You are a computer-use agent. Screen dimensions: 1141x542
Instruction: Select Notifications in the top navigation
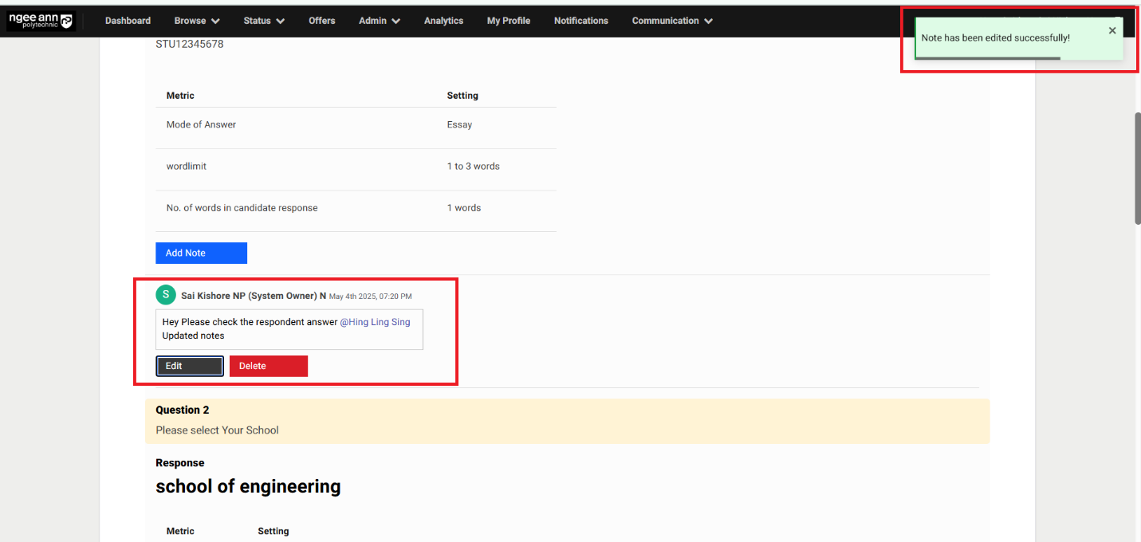coord(580,21)
